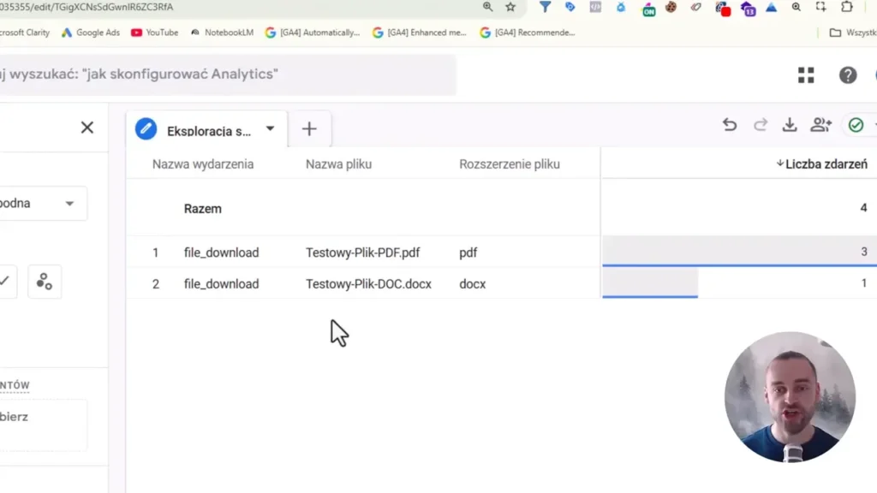The image size is (877, 493).
Task: Click the pencil edit icon on exploration tab
Action: (x=146, y=129)
